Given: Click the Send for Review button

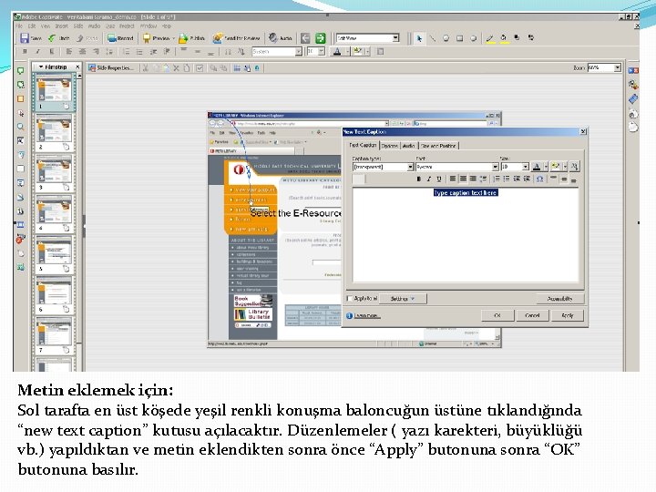Looking at the screenshot, I should [236, 38].
